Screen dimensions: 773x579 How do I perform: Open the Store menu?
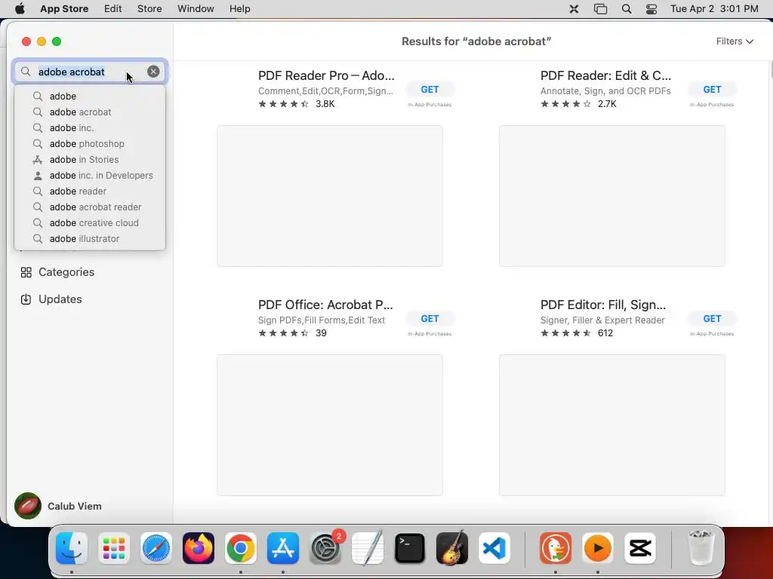pyautogui.click(x=149, y=9)
